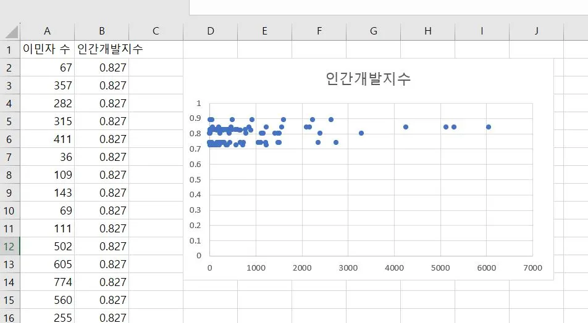Image resolution: width=588 pixels, height=323 pixels.
Task: Select row 1 header
Action: [10, 49]
